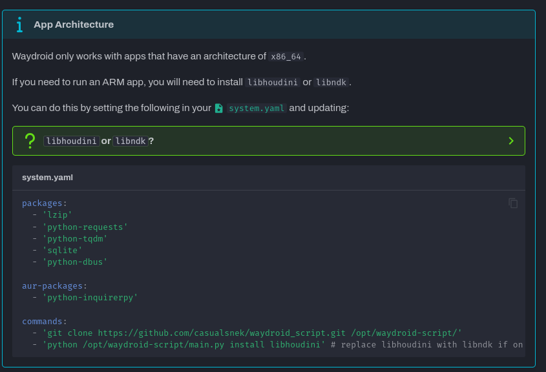Click the info icon beside App Architecture
The image size is (546, 372).
(19, 25)
